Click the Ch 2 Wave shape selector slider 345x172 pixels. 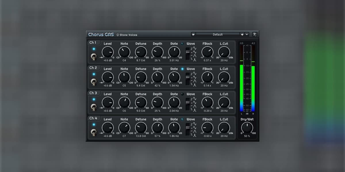coord(188,79)
